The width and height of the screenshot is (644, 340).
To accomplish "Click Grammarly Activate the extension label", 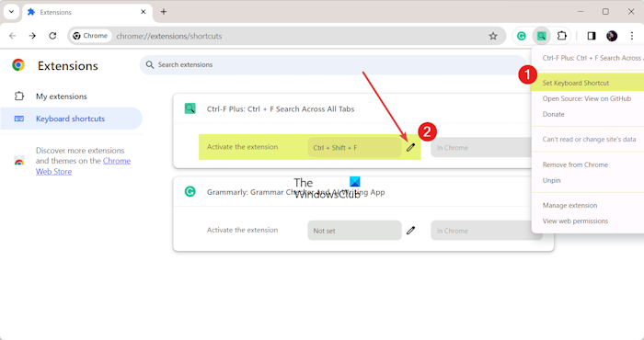I will [242, 230].
